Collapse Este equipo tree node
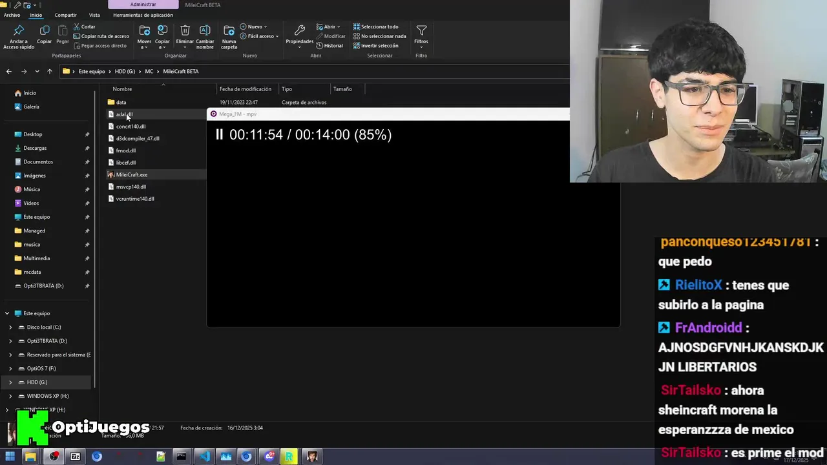 [7, 313]
